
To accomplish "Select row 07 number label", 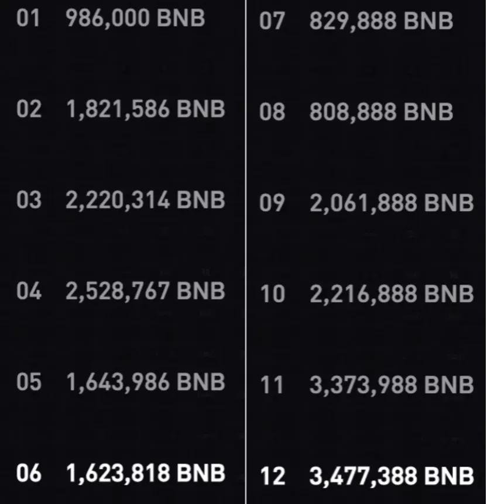I will coord(272,21).
